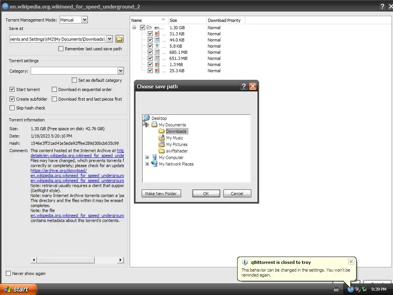Select the Downloads folder in tree
This screenshot has width=393, height=295.
point(176,131)
